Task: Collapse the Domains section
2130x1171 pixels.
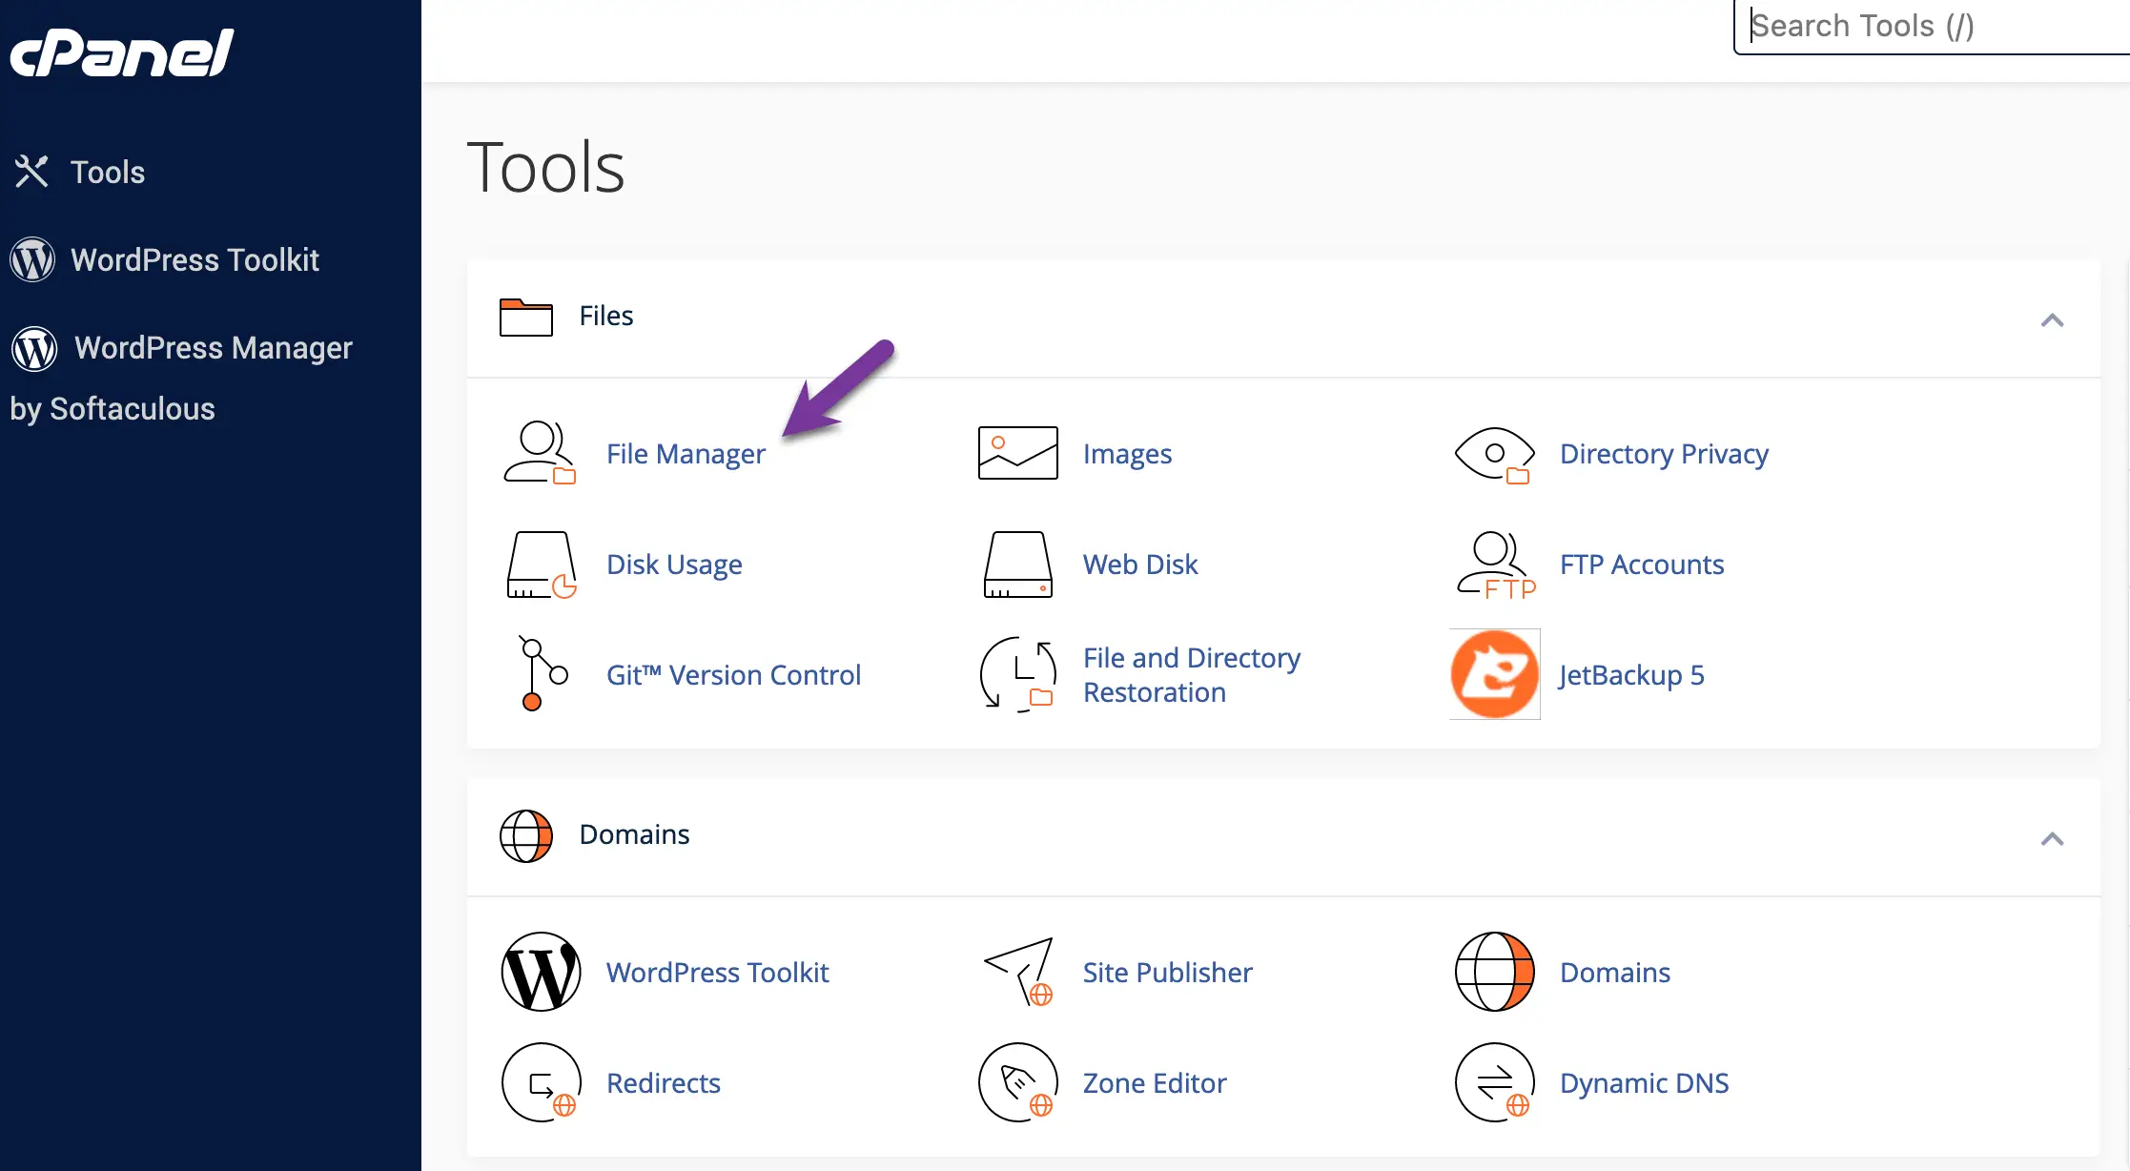Action: [x=2055, y=840]
